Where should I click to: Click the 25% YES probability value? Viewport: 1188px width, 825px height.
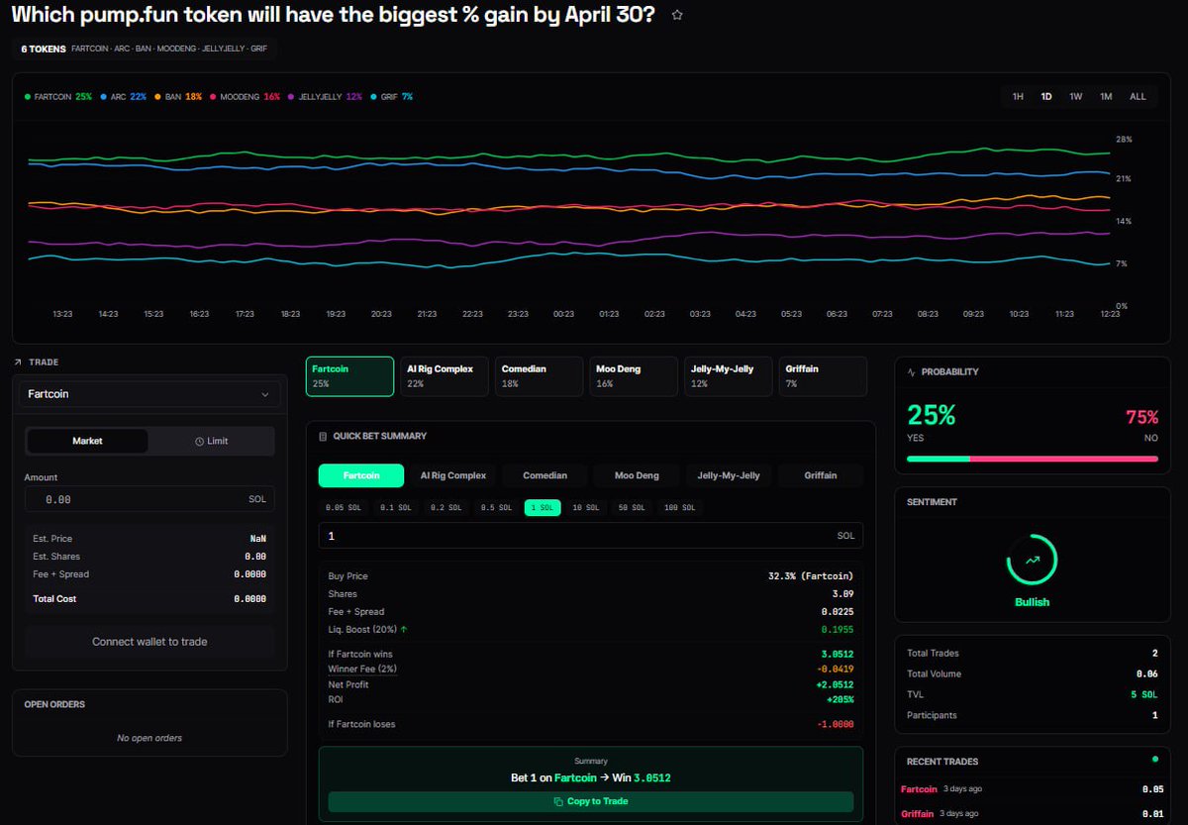[x=932, y=416]
